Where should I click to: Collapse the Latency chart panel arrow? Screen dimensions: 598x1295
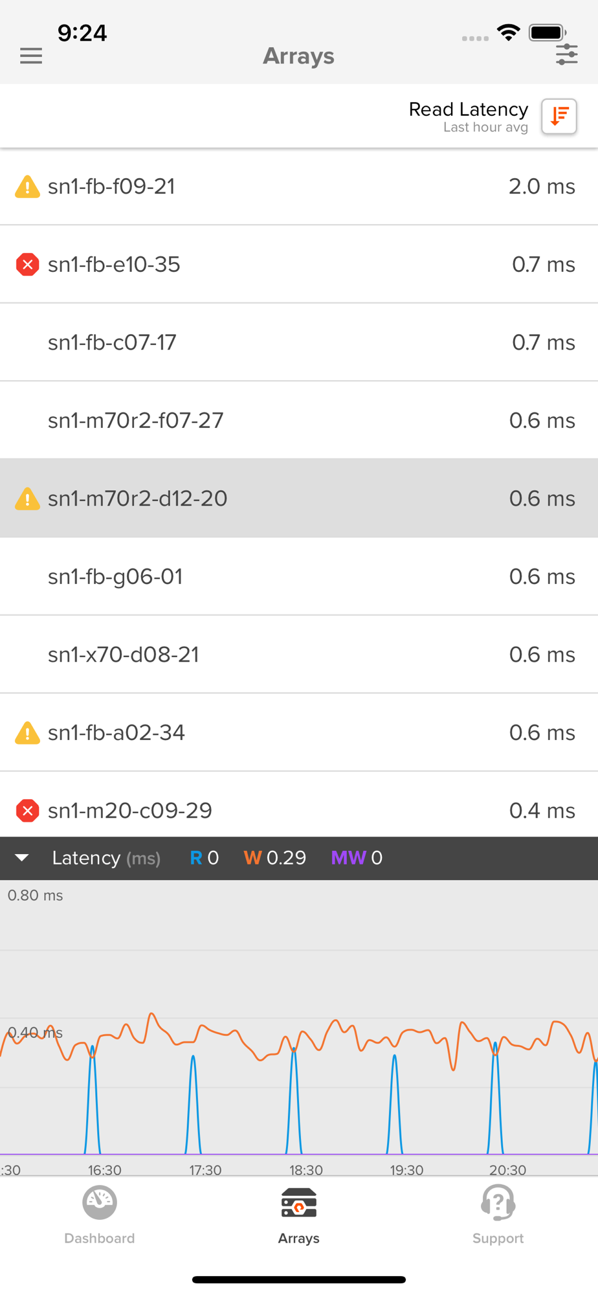coord(22,858)
